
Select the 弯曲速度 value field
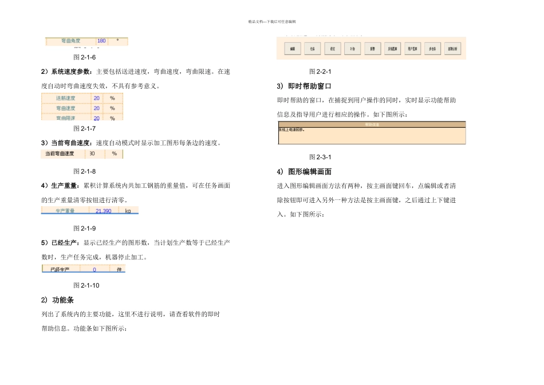[96, 108]
